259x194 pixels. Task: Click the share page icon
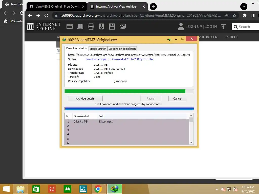click(x=226, y=15)
